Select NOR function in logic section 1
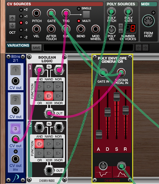 pos(58,86)
